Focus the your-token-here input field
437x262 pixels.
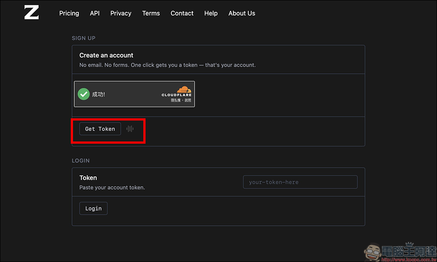pyautogui.click(x=300, y=182)
